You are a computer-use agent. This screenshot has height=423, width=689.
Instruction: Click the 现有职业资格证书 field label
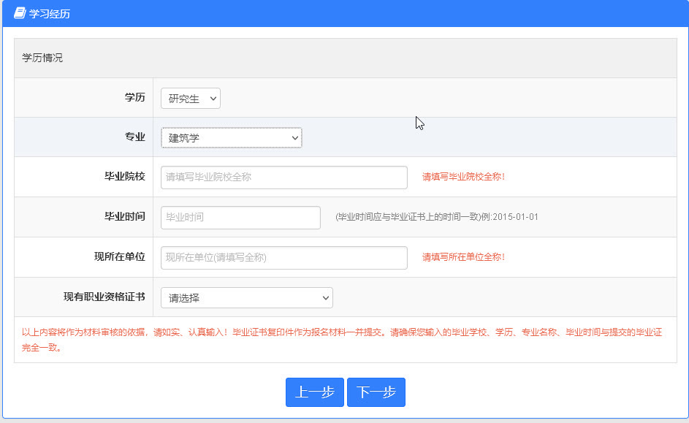coord(104,297)
